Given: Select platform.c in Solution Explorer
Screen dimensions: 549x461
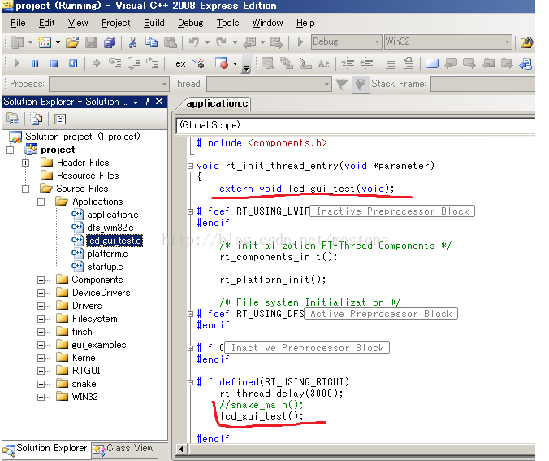Looking at the screenshot, I should tap(107, 254).
